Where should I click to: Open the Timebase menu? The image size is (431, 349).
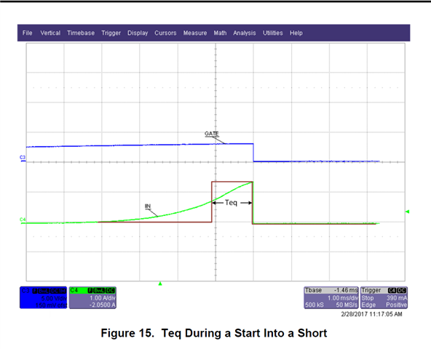point(81,33)
